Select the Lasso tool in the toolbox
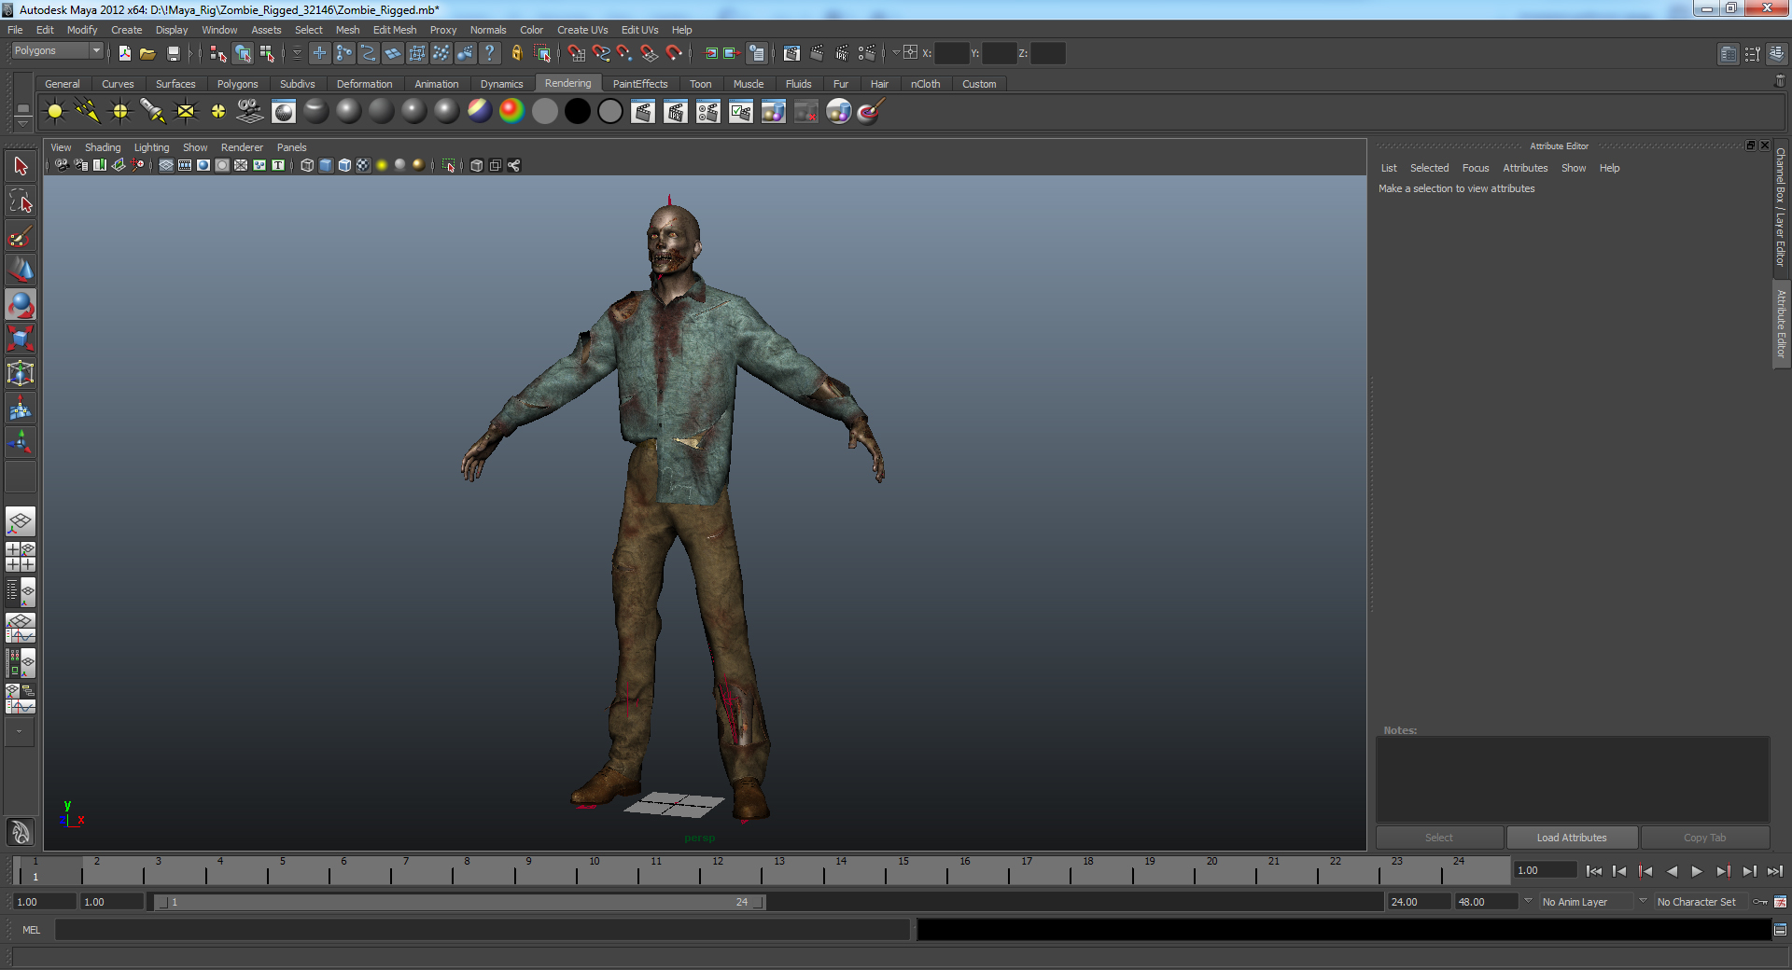This screenshot has height=970, width=1792. pyautogui.click(x=20, y=201)
